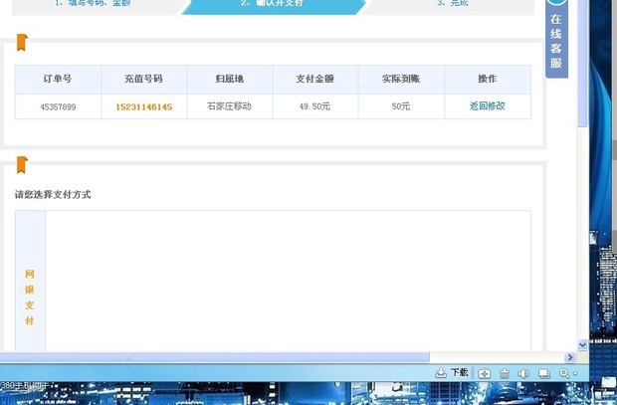Click the 操作 column header

[x=488, y=79]
